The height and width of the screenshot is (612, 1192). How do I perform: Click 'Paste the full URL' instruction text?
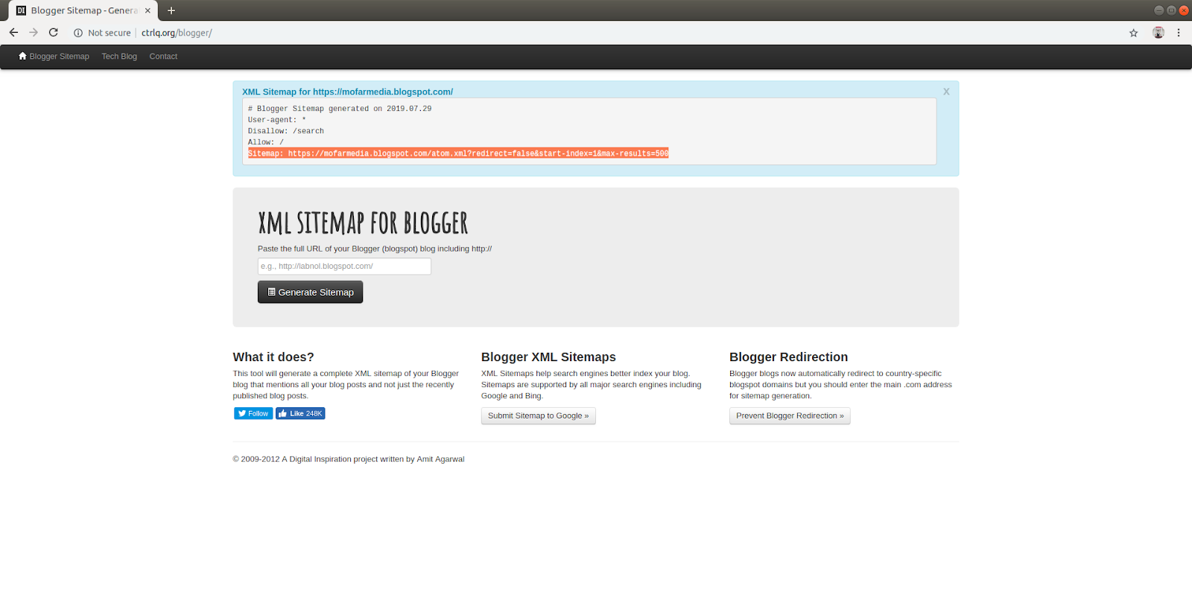375,249
